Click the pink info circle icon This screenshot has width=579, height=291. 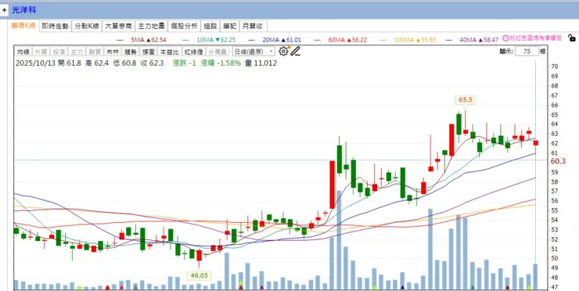[506, 38]
